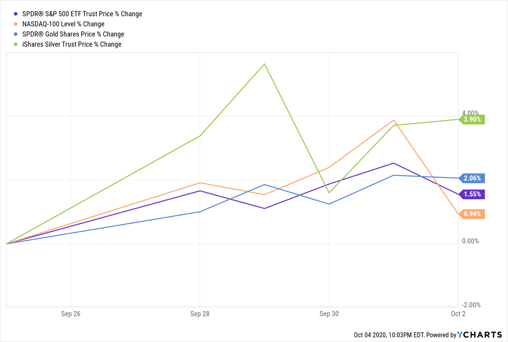Click the green Silver Trust legend dot
Screen dimensions: 508x342
pyautogui.click(x=15, y=44)
